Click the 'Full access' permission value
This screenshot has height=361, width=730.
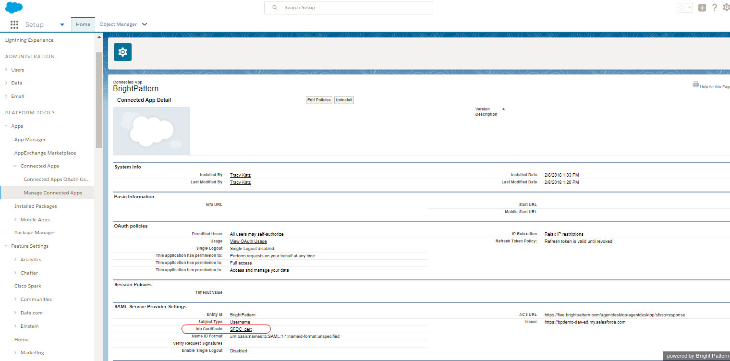pos(241,263)
